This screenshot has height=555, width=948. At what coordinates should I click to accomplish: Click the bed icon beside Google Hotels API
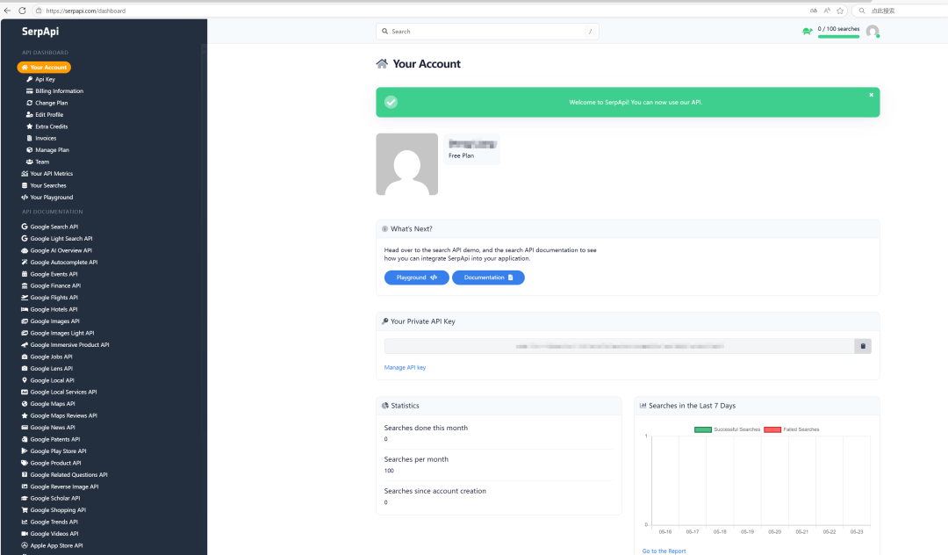point(25,309)
